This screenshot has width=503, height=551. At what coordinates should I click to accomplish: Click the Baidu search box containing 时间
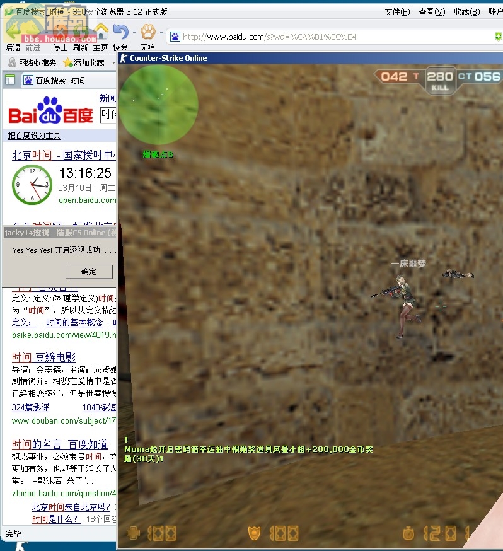coord(108,114)
